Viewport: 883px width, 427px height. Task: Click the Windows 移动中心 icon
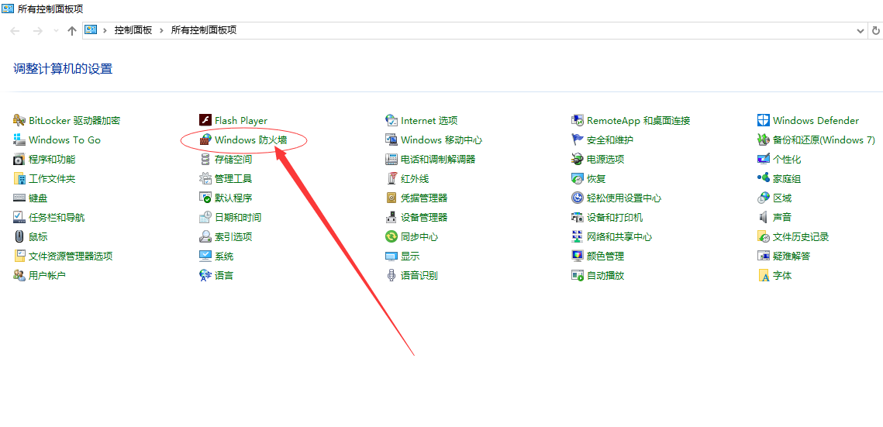tap(391, 139)
